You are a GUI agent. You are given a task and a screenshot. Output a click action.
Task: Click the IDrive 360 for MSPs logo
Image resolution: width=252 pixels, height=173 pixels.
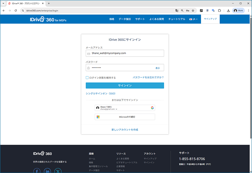(x=48, y=19)
